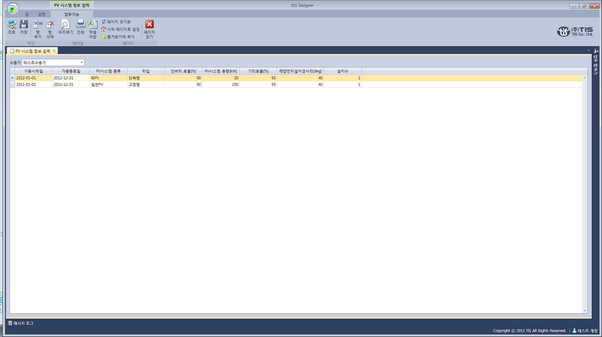
Task: Select the 2012-01-01 start date cell
Action: coord(33,78)
